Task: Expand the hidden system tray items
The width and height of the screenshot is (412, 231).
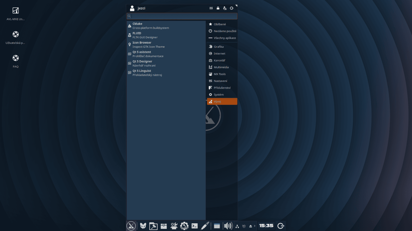Action: 254,226
